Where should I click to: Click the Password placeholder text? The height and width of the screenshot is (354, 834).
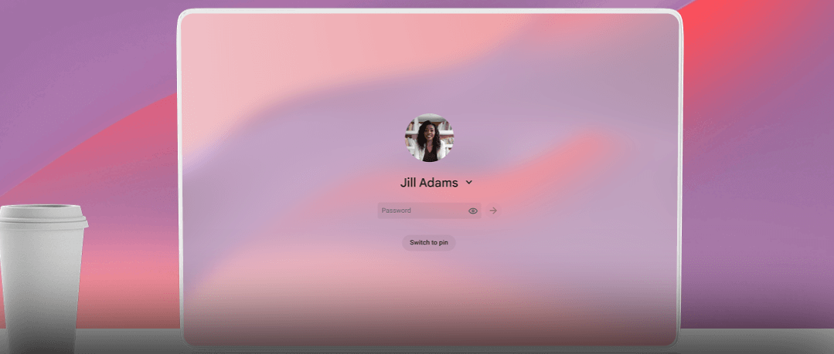pos(397,211)
